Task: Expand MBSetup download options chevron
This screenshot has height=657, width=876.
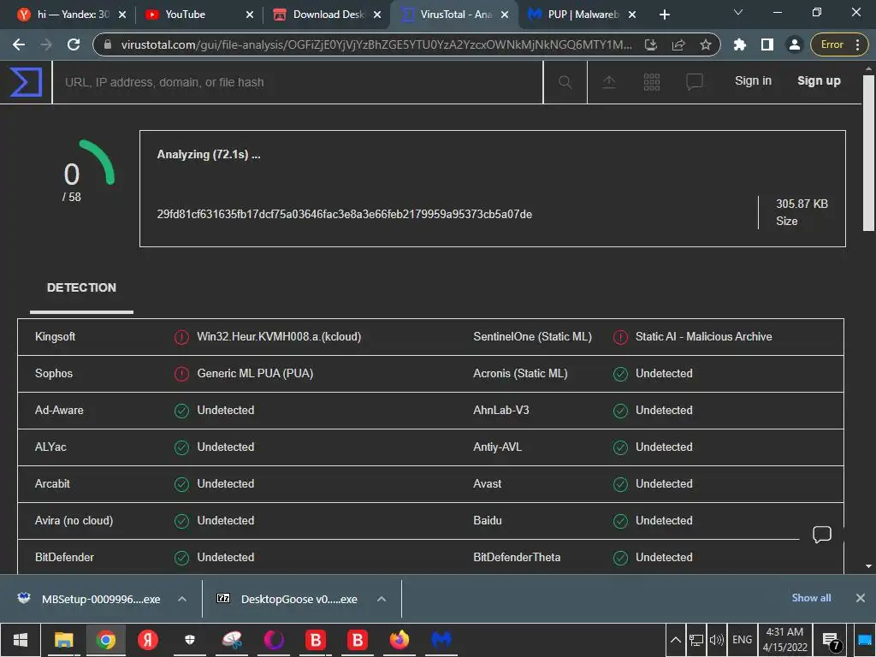Action: tap(181, 599)
